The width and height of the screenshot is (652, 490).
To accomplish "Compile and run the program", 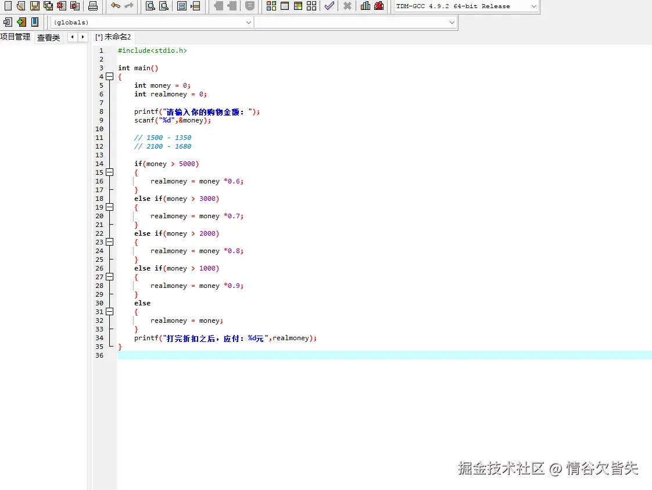I will (x=298, y=6).
